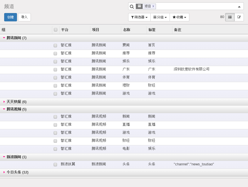Check the 腾讯视频 财经 row checkbox

(x=55, y=141)
